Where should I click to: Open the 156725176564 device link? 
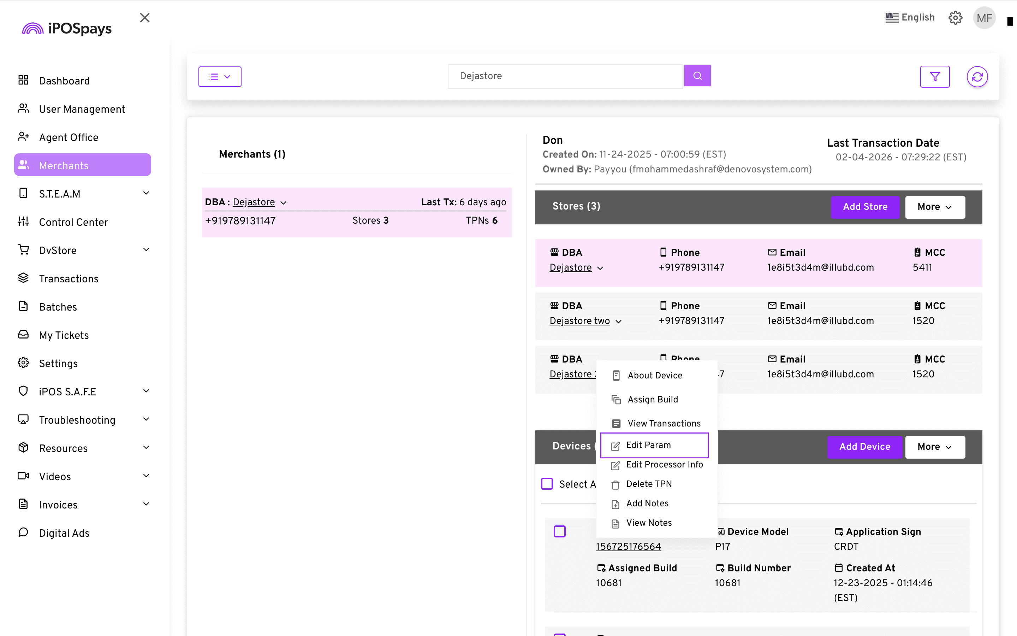pyautogui.click(x=628, y=546)
